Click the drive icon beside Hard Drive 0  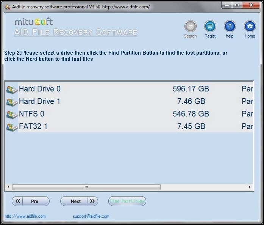[12, 90]
